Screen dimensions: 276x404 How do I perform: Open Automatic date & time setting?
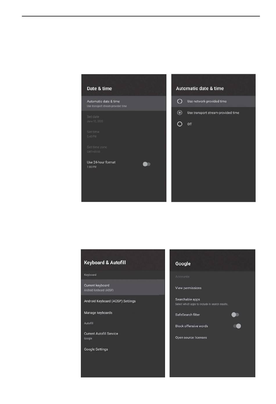(124, 103)
